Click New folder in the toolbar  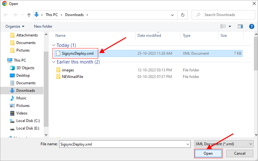point(43,26)
